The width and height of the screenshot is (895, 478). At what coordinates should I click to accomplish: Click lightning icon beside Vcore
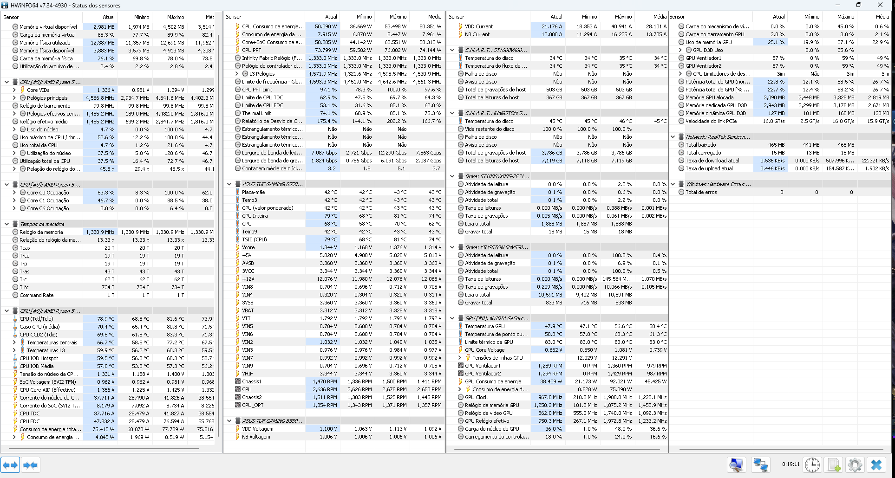238,247
